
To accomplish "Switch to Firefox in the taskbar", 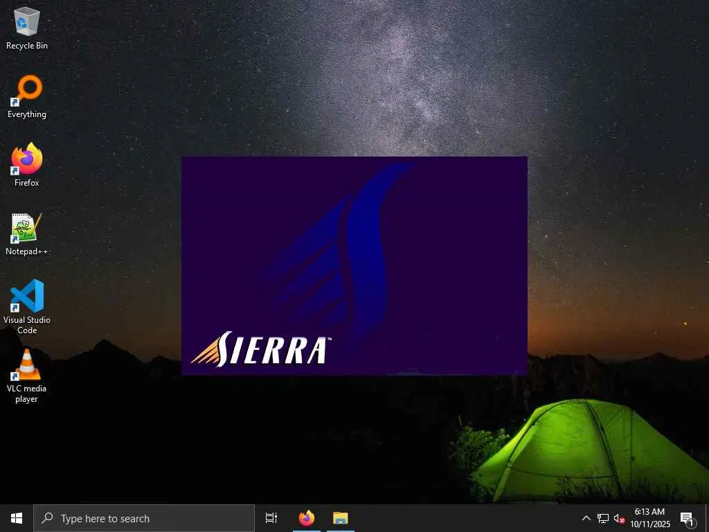I will tap(307, 518).
